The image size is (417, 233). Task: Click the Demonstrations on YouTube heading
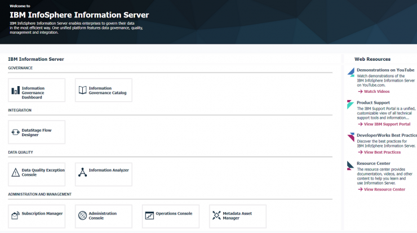(x=385, y=70)
